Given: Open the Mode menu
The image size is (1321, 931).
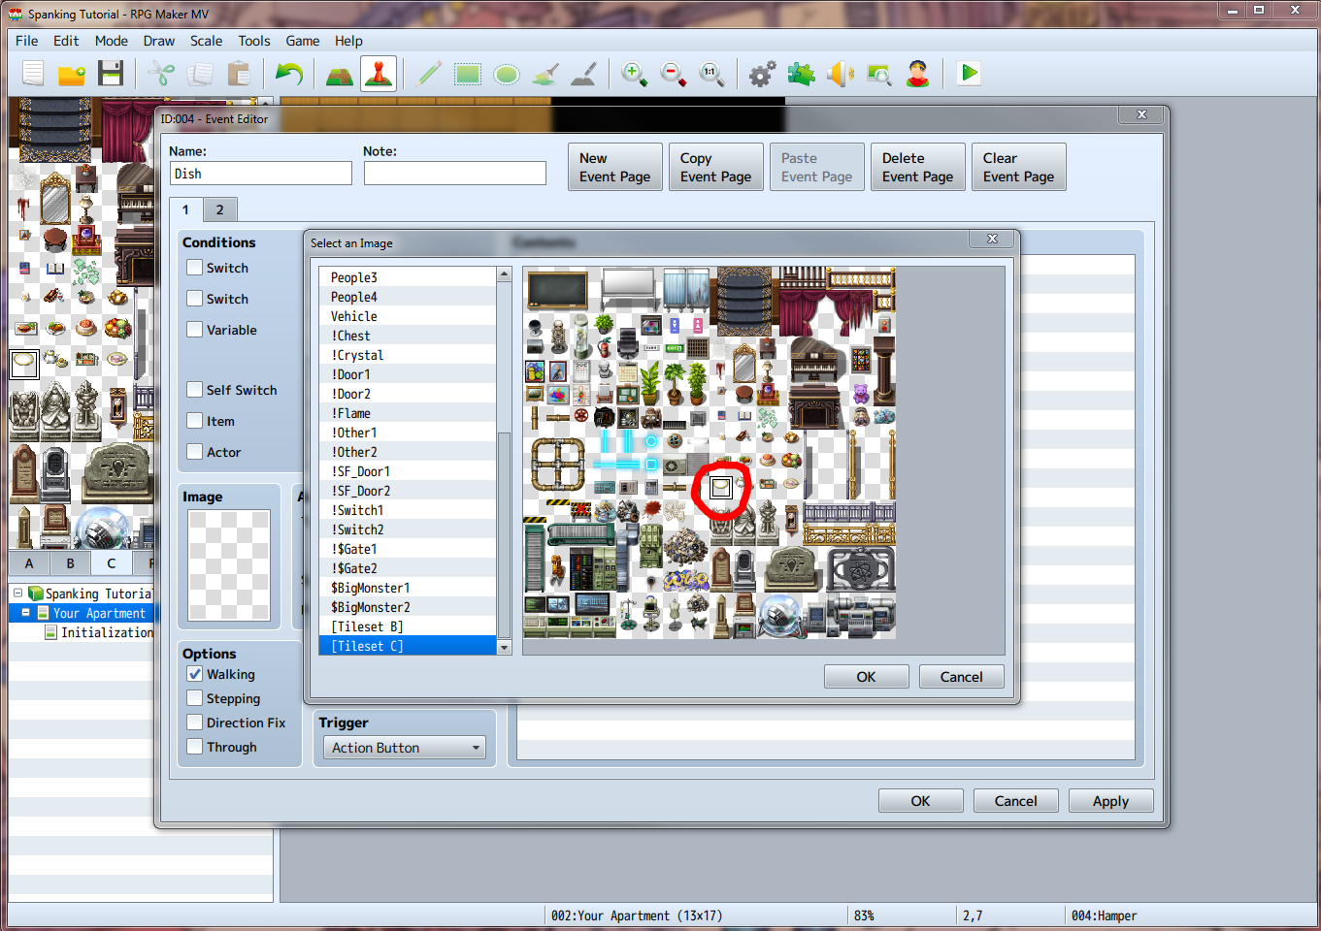Looking at the screenshot, I should pyautogui.click(x=112, y=41).
